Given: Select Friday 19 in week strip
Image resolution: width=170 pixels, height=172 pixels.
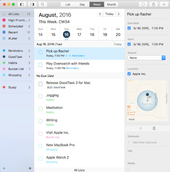Looking at the screenshot, I should (105, 34).
